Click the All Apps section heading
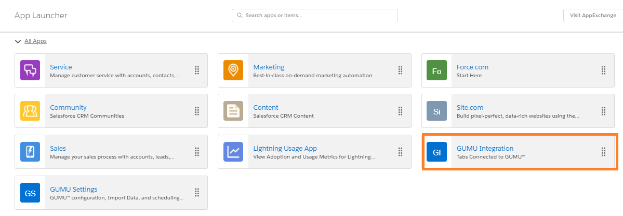Image resolution: width=623 pixels, height=216 pixels. pos(35,41)
